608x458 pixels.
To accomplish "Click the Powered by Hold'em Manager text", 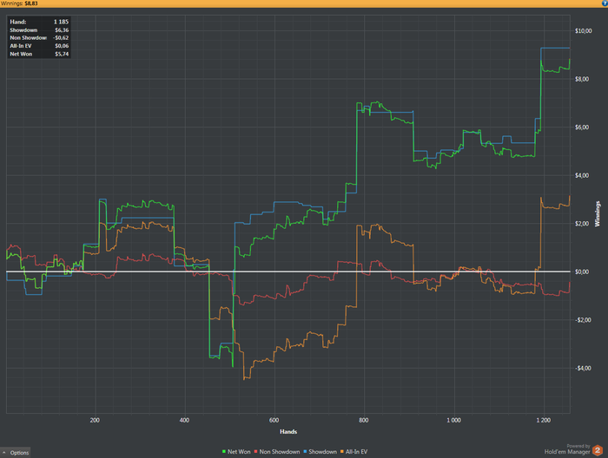I will click(567, 449).
